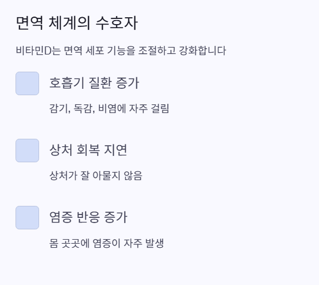Click the word 염증이 in the third description

(x=106, y=243)
